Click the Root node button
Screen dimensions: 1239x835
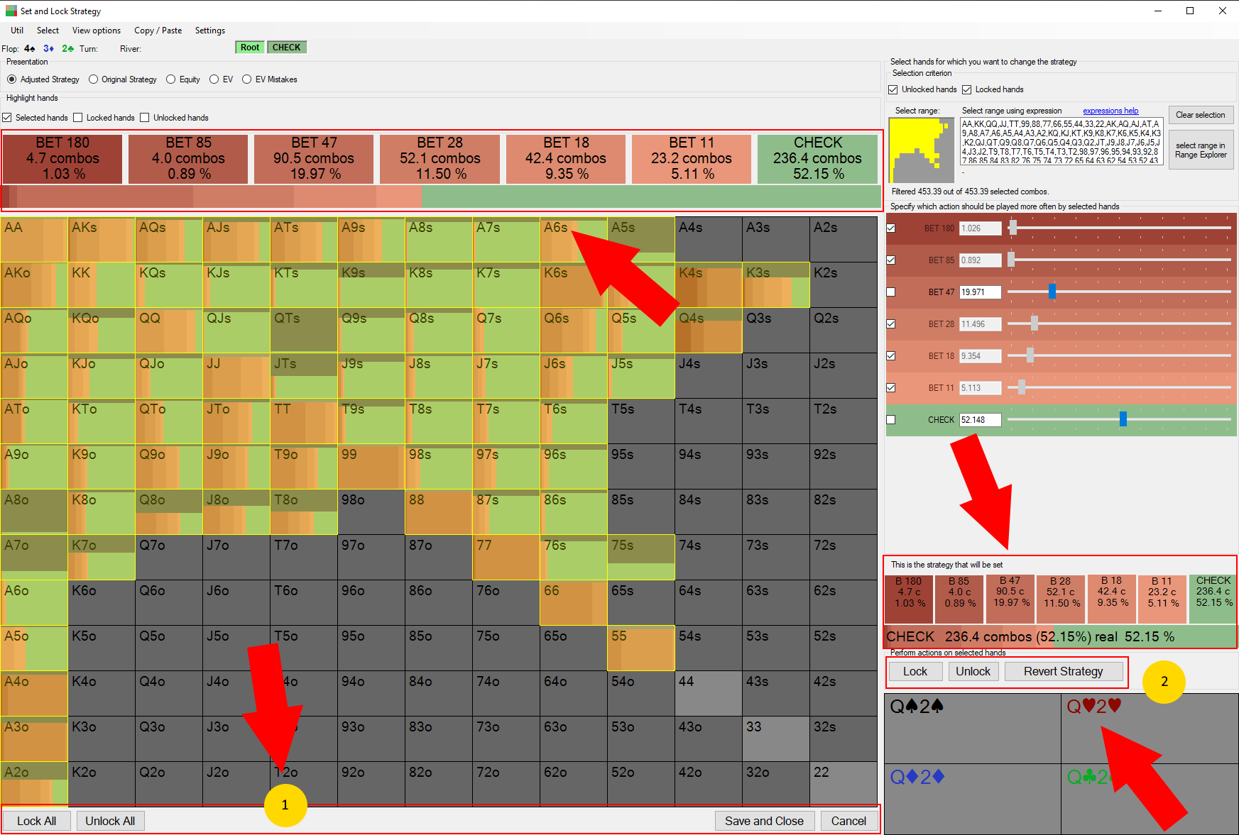pos(250,48)
